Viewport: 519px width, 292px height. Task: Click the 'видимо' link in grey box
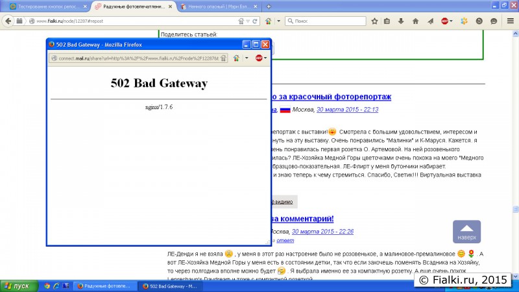click(284, 202)
